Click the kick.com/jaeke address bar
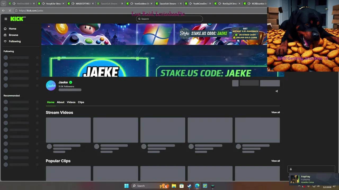Screen dimensions: 339x190 pyautogui.click(x=140, y=11)
